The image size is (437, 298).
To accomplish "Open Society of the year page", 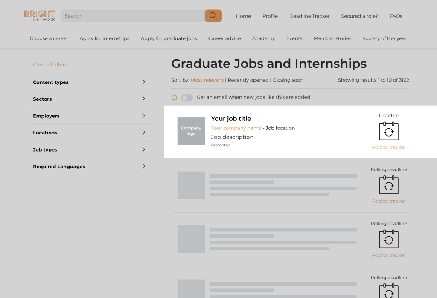I will (385, 38).
